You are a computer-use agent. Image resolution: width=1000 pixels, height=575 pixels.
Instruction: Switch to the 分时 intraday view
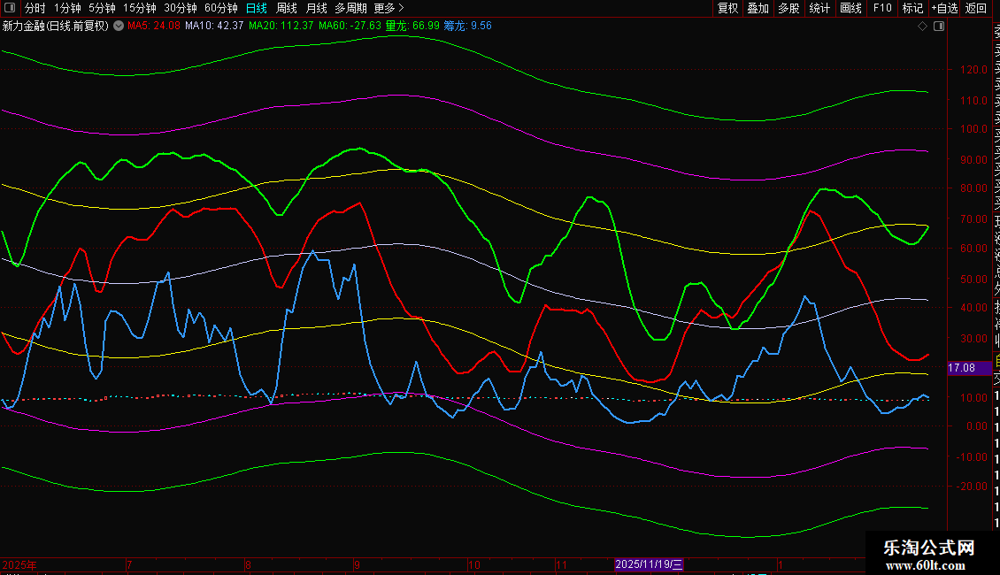tap(35, 8)
